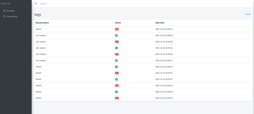Click the out badge at 16:34:25
The height and width of the screenshot is (114, 254).
coord(117,98)
